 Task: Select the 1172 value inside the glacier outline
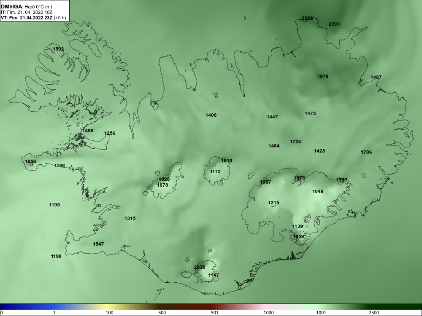pos(215,171)
